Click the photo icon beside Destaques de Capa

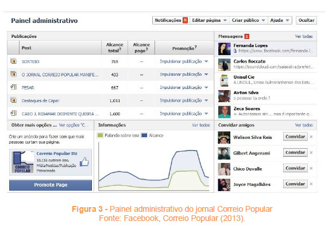pos(14,100)
